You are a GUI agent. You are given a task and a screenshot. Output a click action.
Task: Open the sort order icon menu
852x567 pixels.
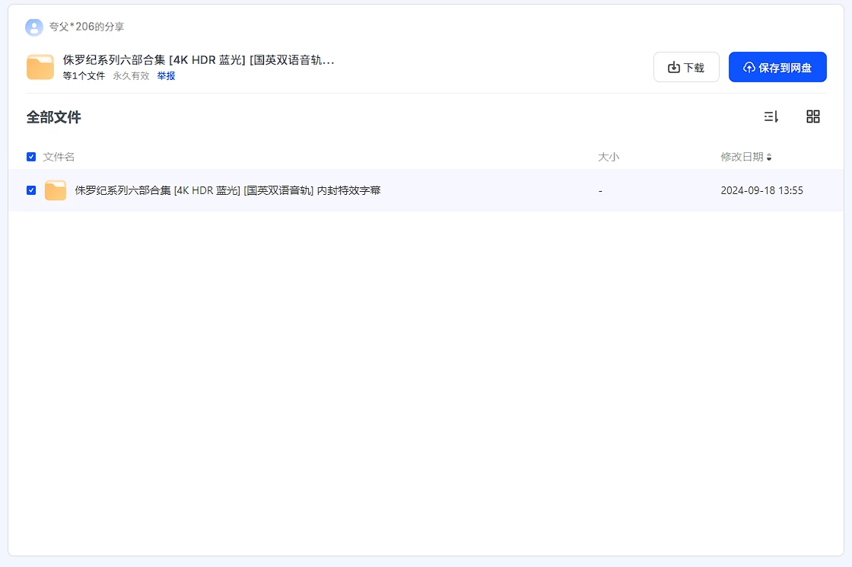(771, 116)
